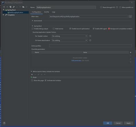
Task: Close the Run/Debug Configurations dialog
Action: pyautogui.click(x=132, y=3)
